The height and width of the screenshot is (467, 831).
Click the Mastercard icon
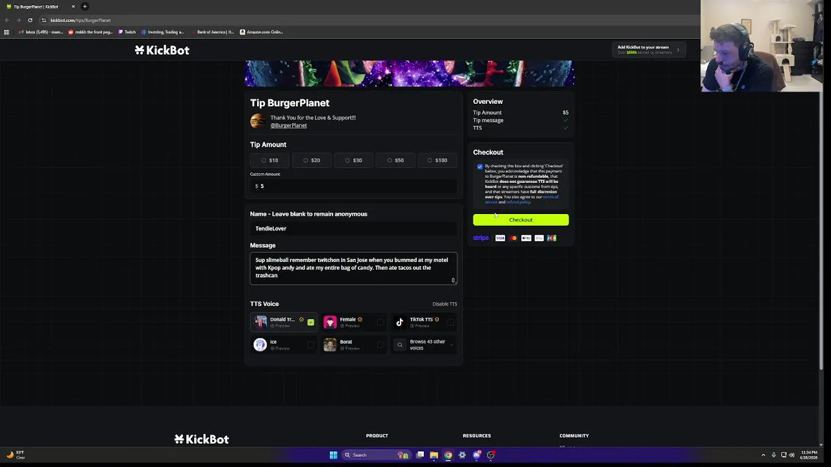tap(513, 238)
